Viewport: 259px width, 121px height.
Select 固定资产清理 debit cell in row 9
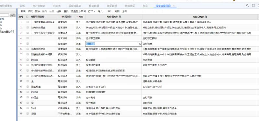click(x=114, y=65)
